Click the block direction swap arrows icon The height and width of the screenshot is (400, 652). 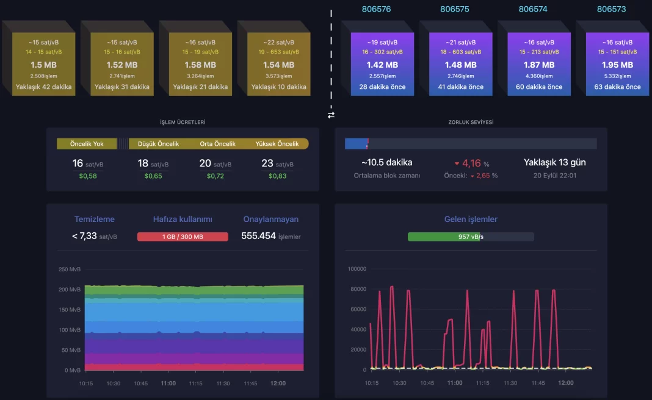point(331,115)
